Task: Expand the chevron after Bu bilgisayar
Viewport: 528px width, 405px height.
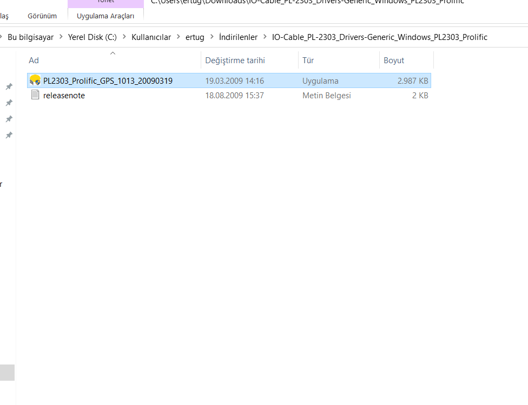Action: click(61, 37)
